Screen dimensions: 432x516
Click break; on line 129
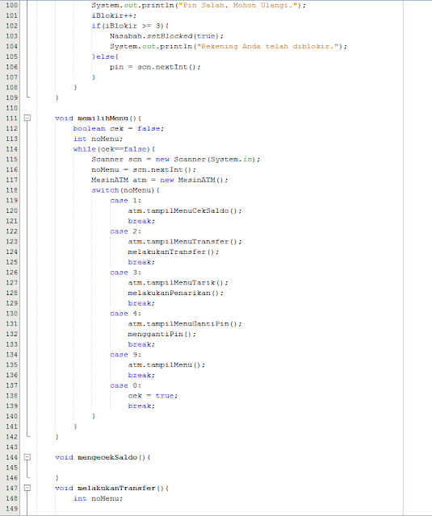click(141, 303)
